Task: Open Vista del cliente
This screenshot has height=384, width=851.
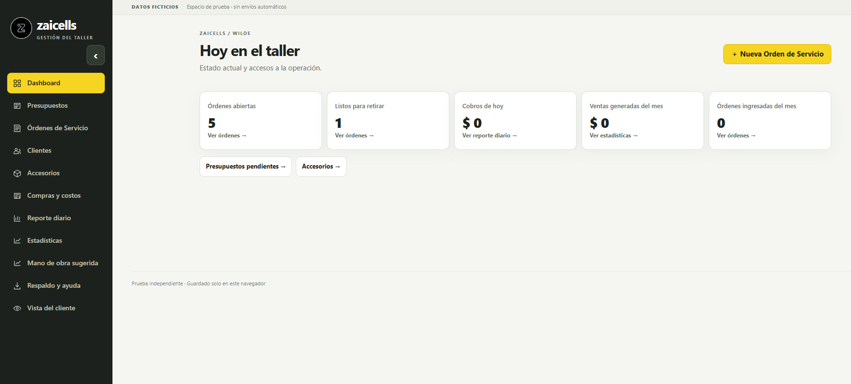Action: (x=56, y=308)
